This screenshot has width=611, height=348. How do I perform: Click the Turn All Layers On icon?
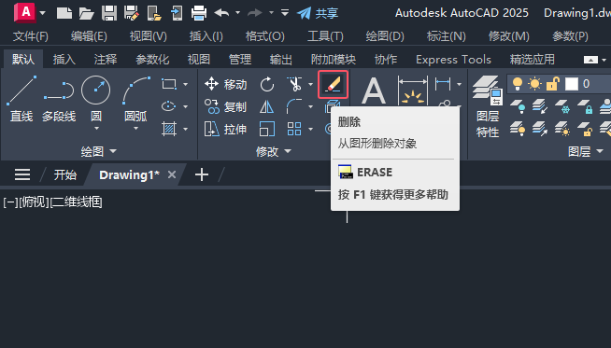[518, 129]
